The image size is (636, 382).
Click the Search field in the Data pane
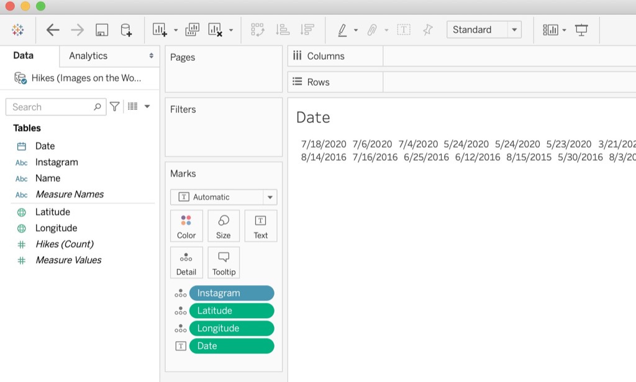50,106
